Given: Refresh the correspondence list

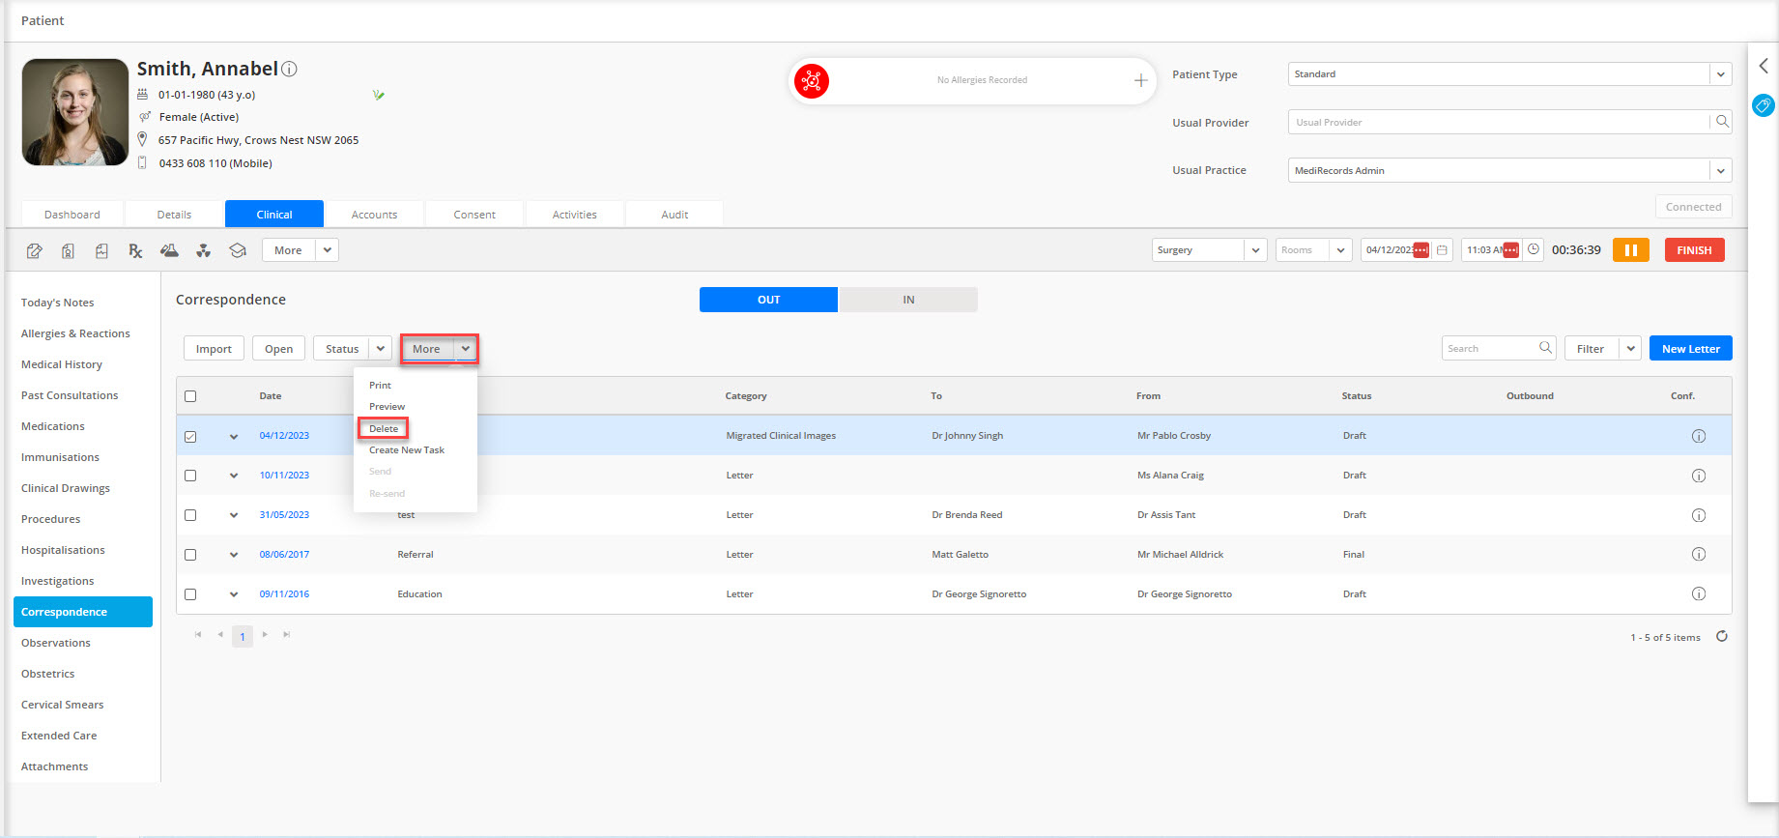Looking at the screenshot, I should (x=1722, y=636).
